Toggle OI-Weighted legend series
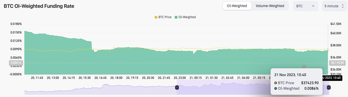Viewport: 348px width, 97px height. (x=185, y=17)
